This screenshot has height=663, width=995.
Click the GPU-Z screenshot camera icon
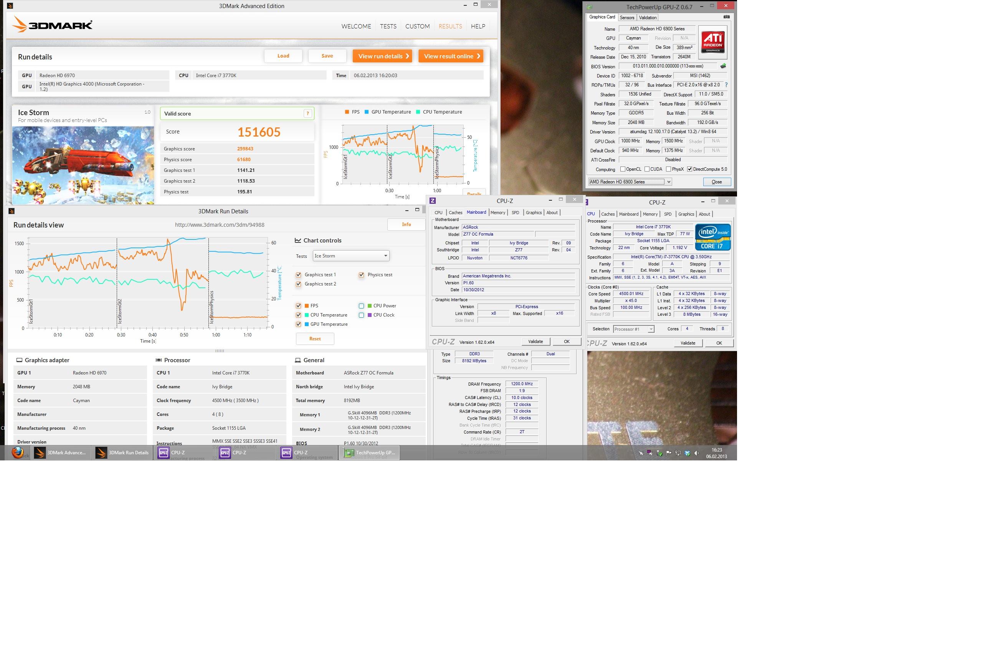[726, 17]
